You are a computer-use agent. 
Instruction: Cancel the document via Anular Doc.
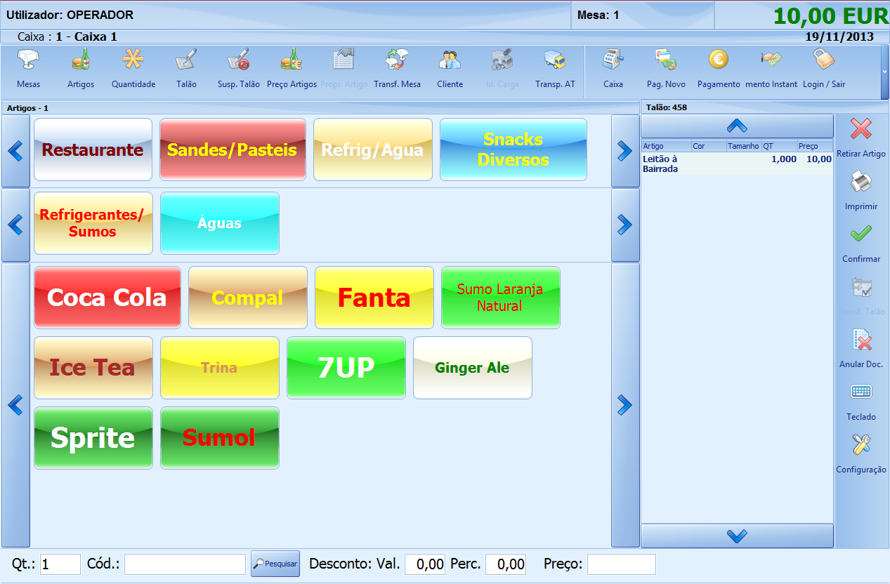tap(861, 348)
